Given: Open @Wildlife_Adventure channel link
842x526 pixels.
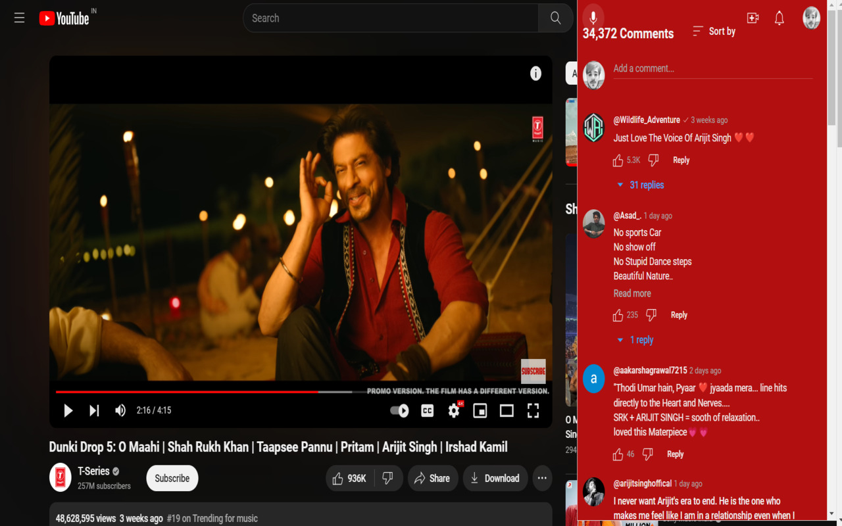Looking at the screenshot, I should click(x=647, y=120).
